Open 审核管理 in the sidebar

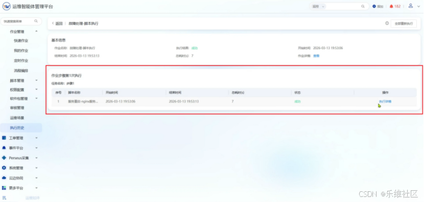point(17,108)
